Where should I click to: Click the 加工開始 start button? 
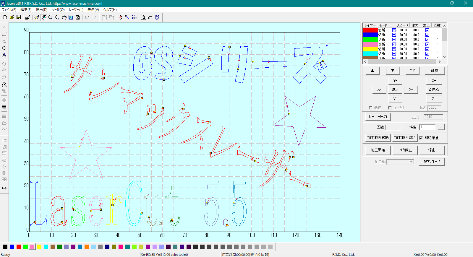[378, 150]
